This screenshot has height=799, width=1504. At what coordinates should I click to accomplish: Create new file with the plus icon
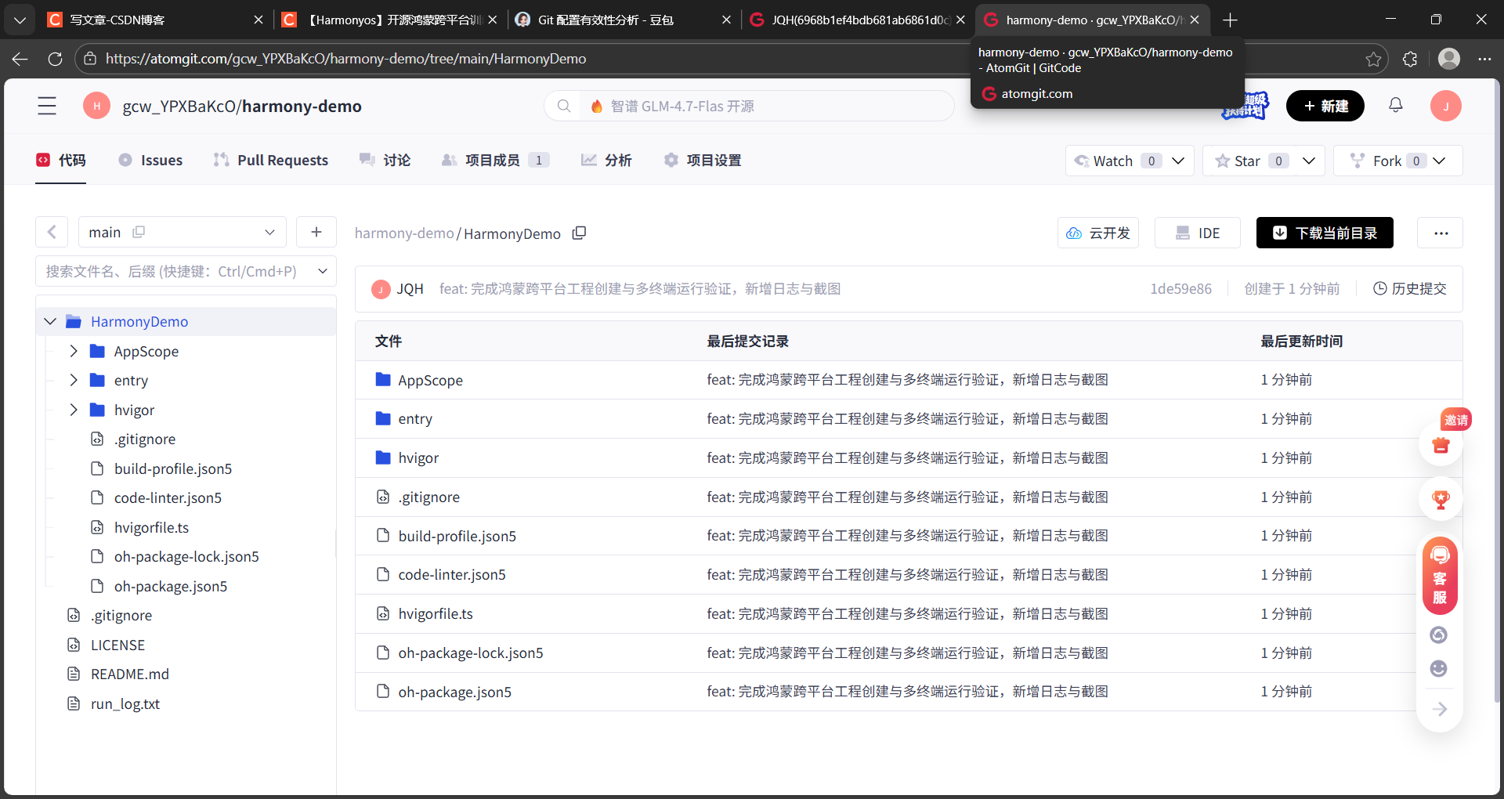coord(316,232)
